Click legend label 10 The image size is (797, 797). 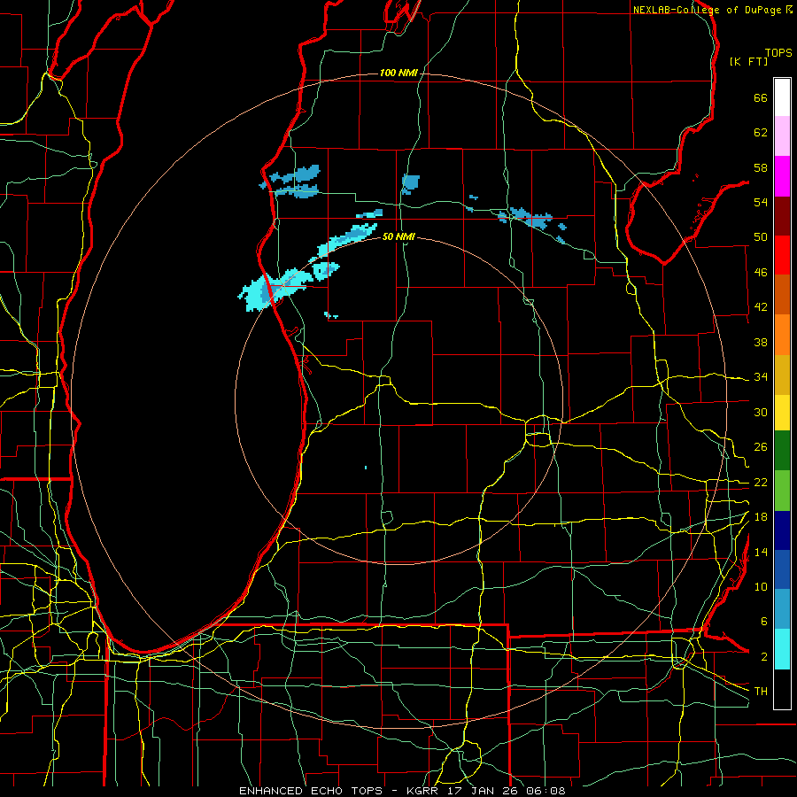(x=761, y=587)
